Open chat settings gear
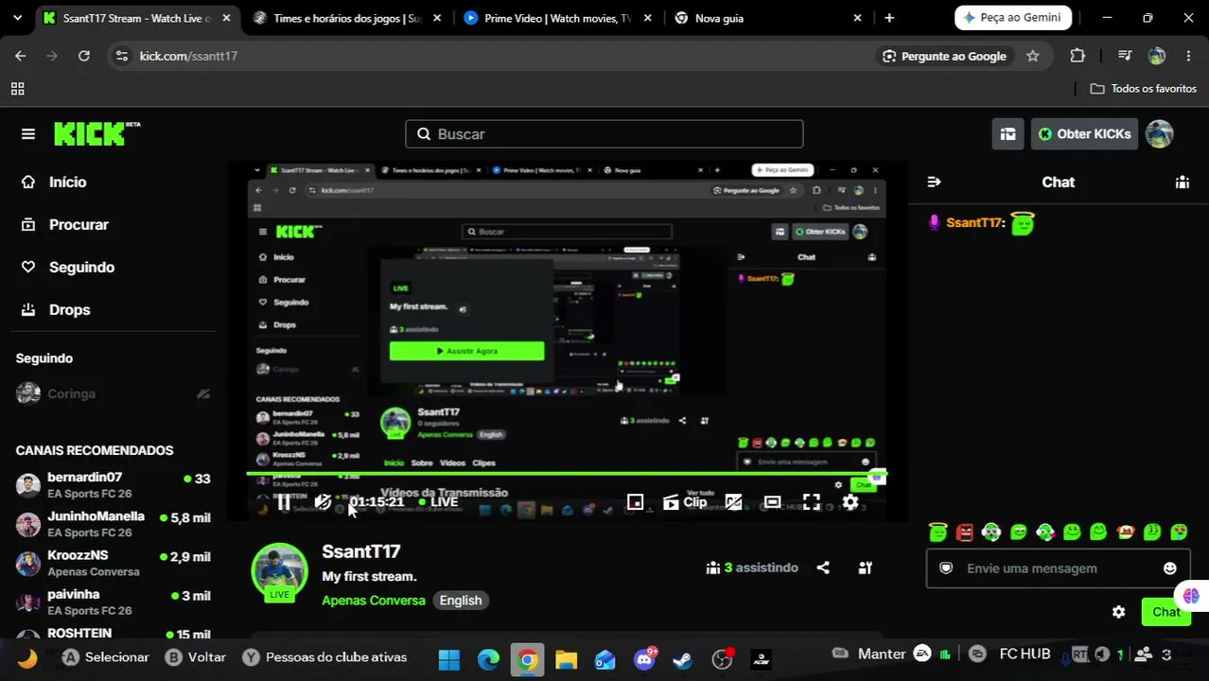The image size is (1209, 681). tap(1119, 612)
